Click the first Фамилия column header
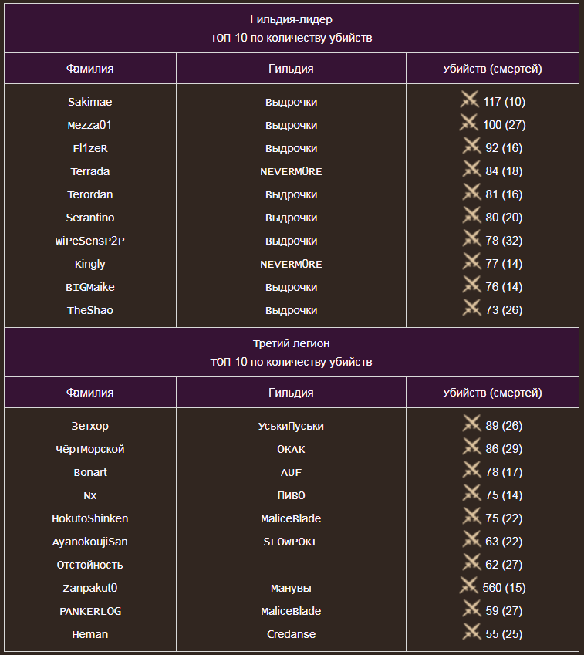The width and height of the screenshot is (584, 655). pyautogui.click(x=89, y=69)
